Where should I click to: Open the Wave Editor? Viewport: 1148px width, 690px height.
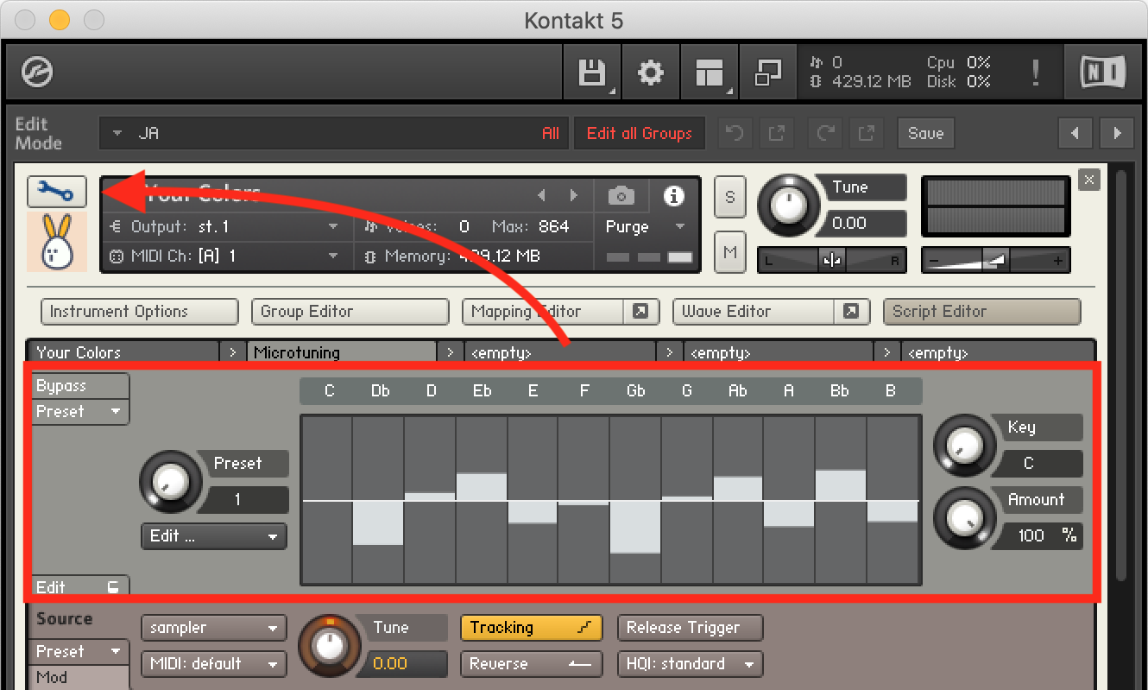click(x=754, y=312)
